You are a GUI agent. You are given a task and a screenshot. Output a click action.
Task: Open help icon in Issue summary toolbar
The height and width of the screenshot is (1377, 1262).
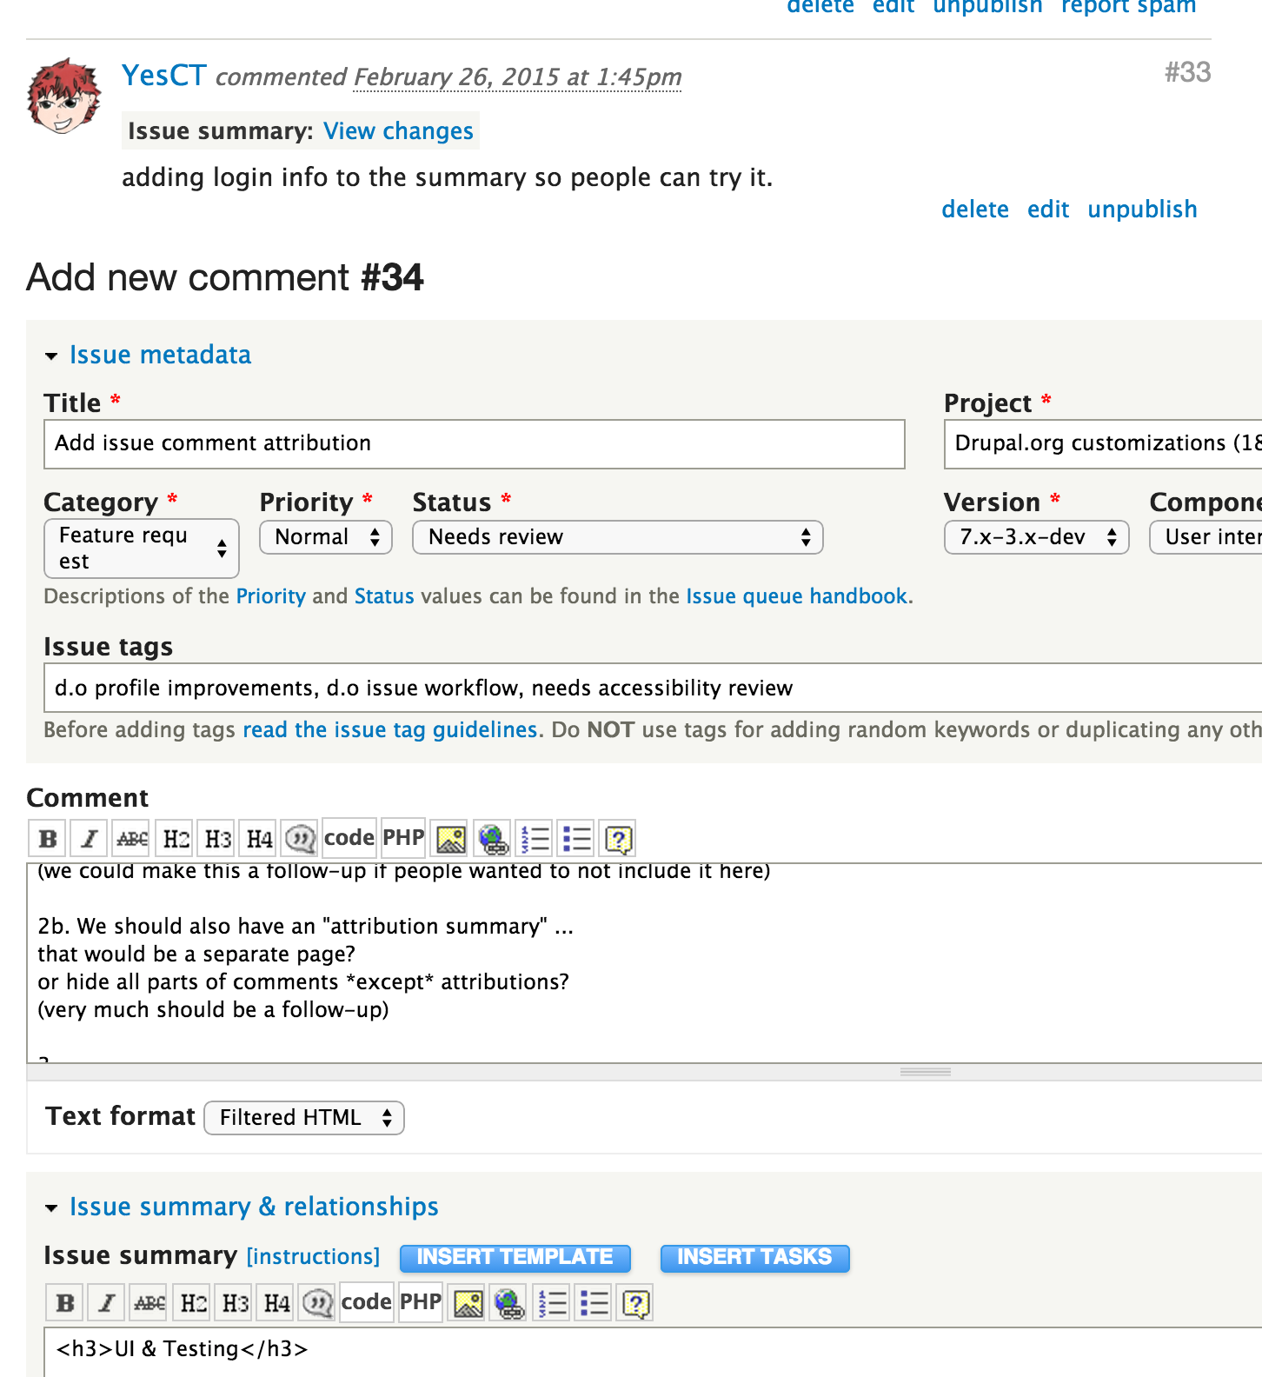tap(635, 1303)
